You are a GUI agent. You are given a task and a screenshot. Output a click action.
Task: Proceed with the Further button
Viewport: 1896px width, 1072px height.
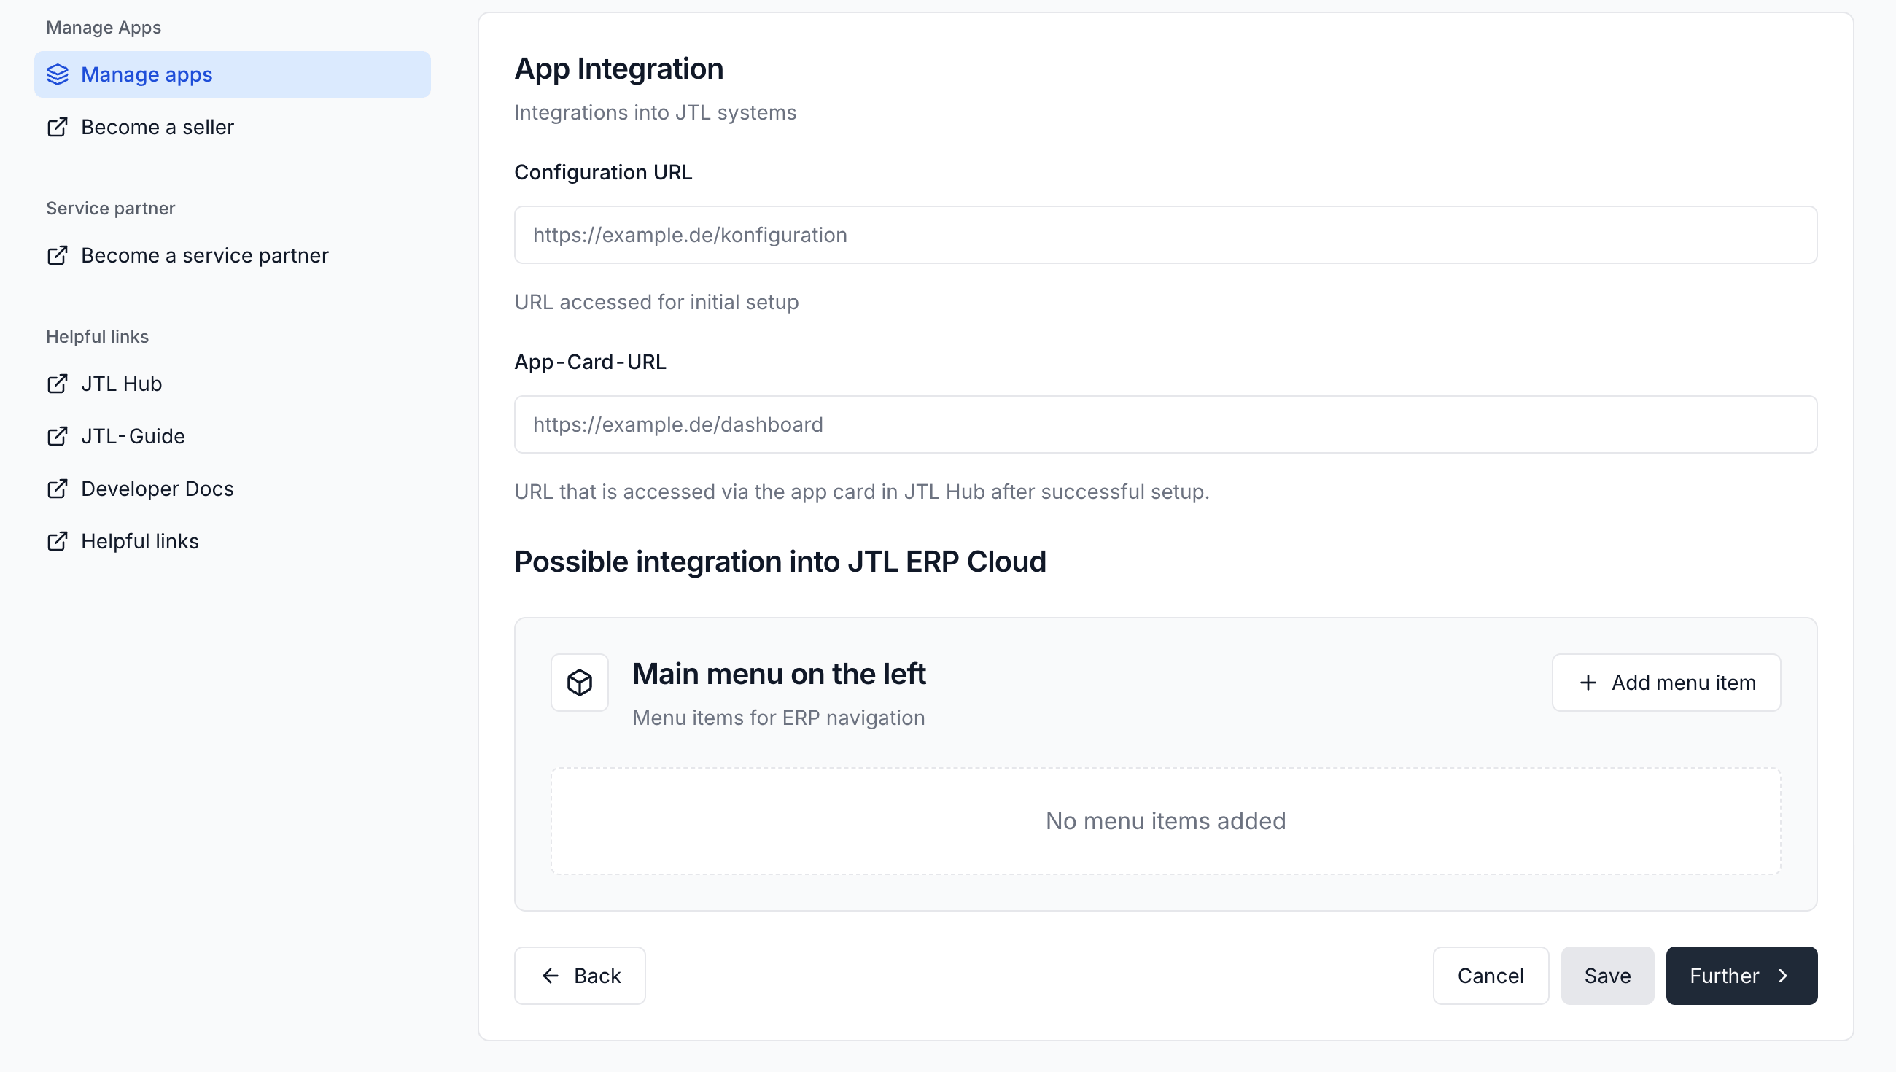pyautogui.click(x=1741, y=976)
